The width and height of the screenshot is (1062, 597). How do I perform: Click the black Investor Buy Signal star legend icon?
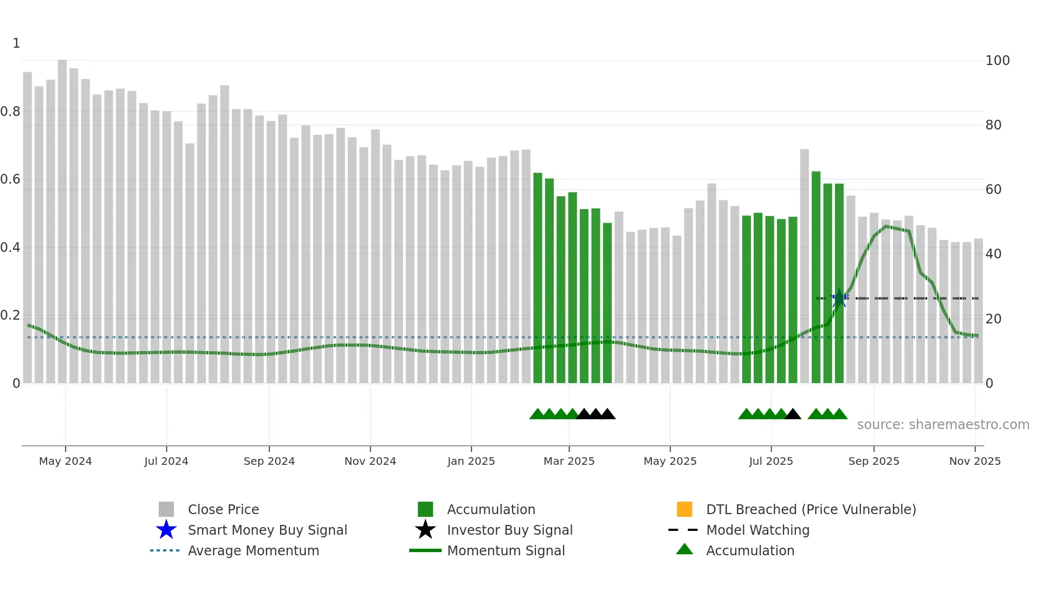pyautogui.click(x=425, y=530)
